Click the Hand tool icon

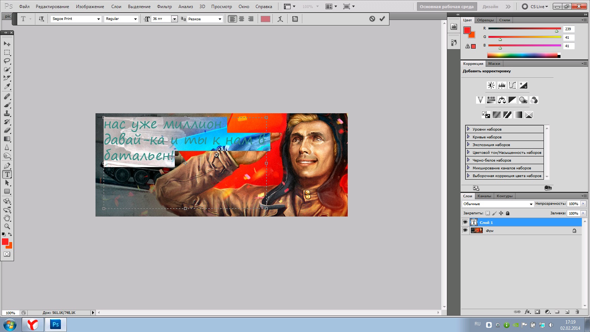(7, 218)
